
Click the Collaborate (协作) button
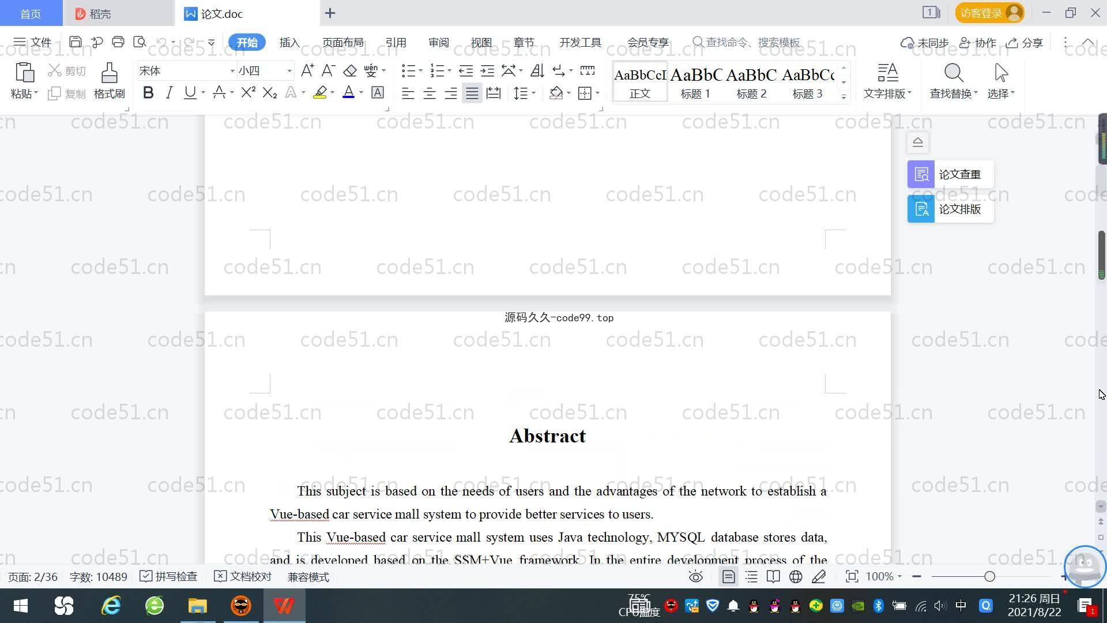[x=978, y=43]
